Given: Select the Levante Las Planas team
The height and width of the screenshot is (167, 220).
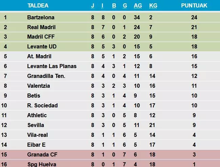Looking at the screenshot, I should tap(52, 66).
